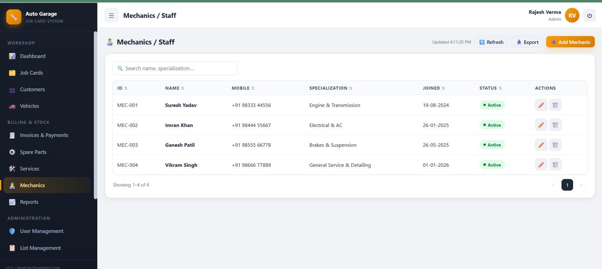Edit mechanic Suresh Yadav pencil icon
Viewport: 602px width, 269px height.
(x=541, y=105)
